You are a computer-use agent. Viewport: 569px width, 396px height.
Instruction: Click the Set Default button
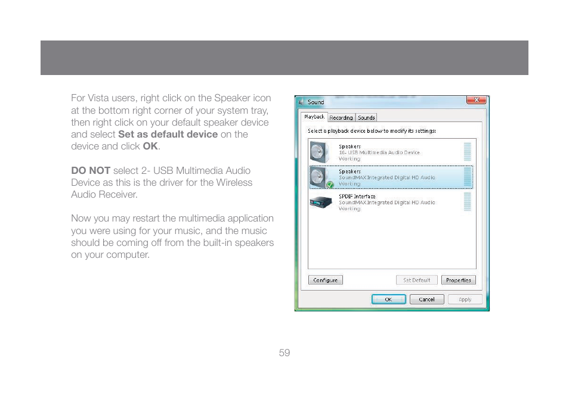pyautogui.click(x=416, y=280)
